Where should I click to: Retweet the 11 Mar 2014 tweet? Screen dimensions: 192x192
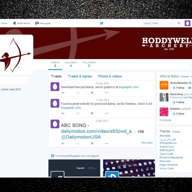[78, 113]
